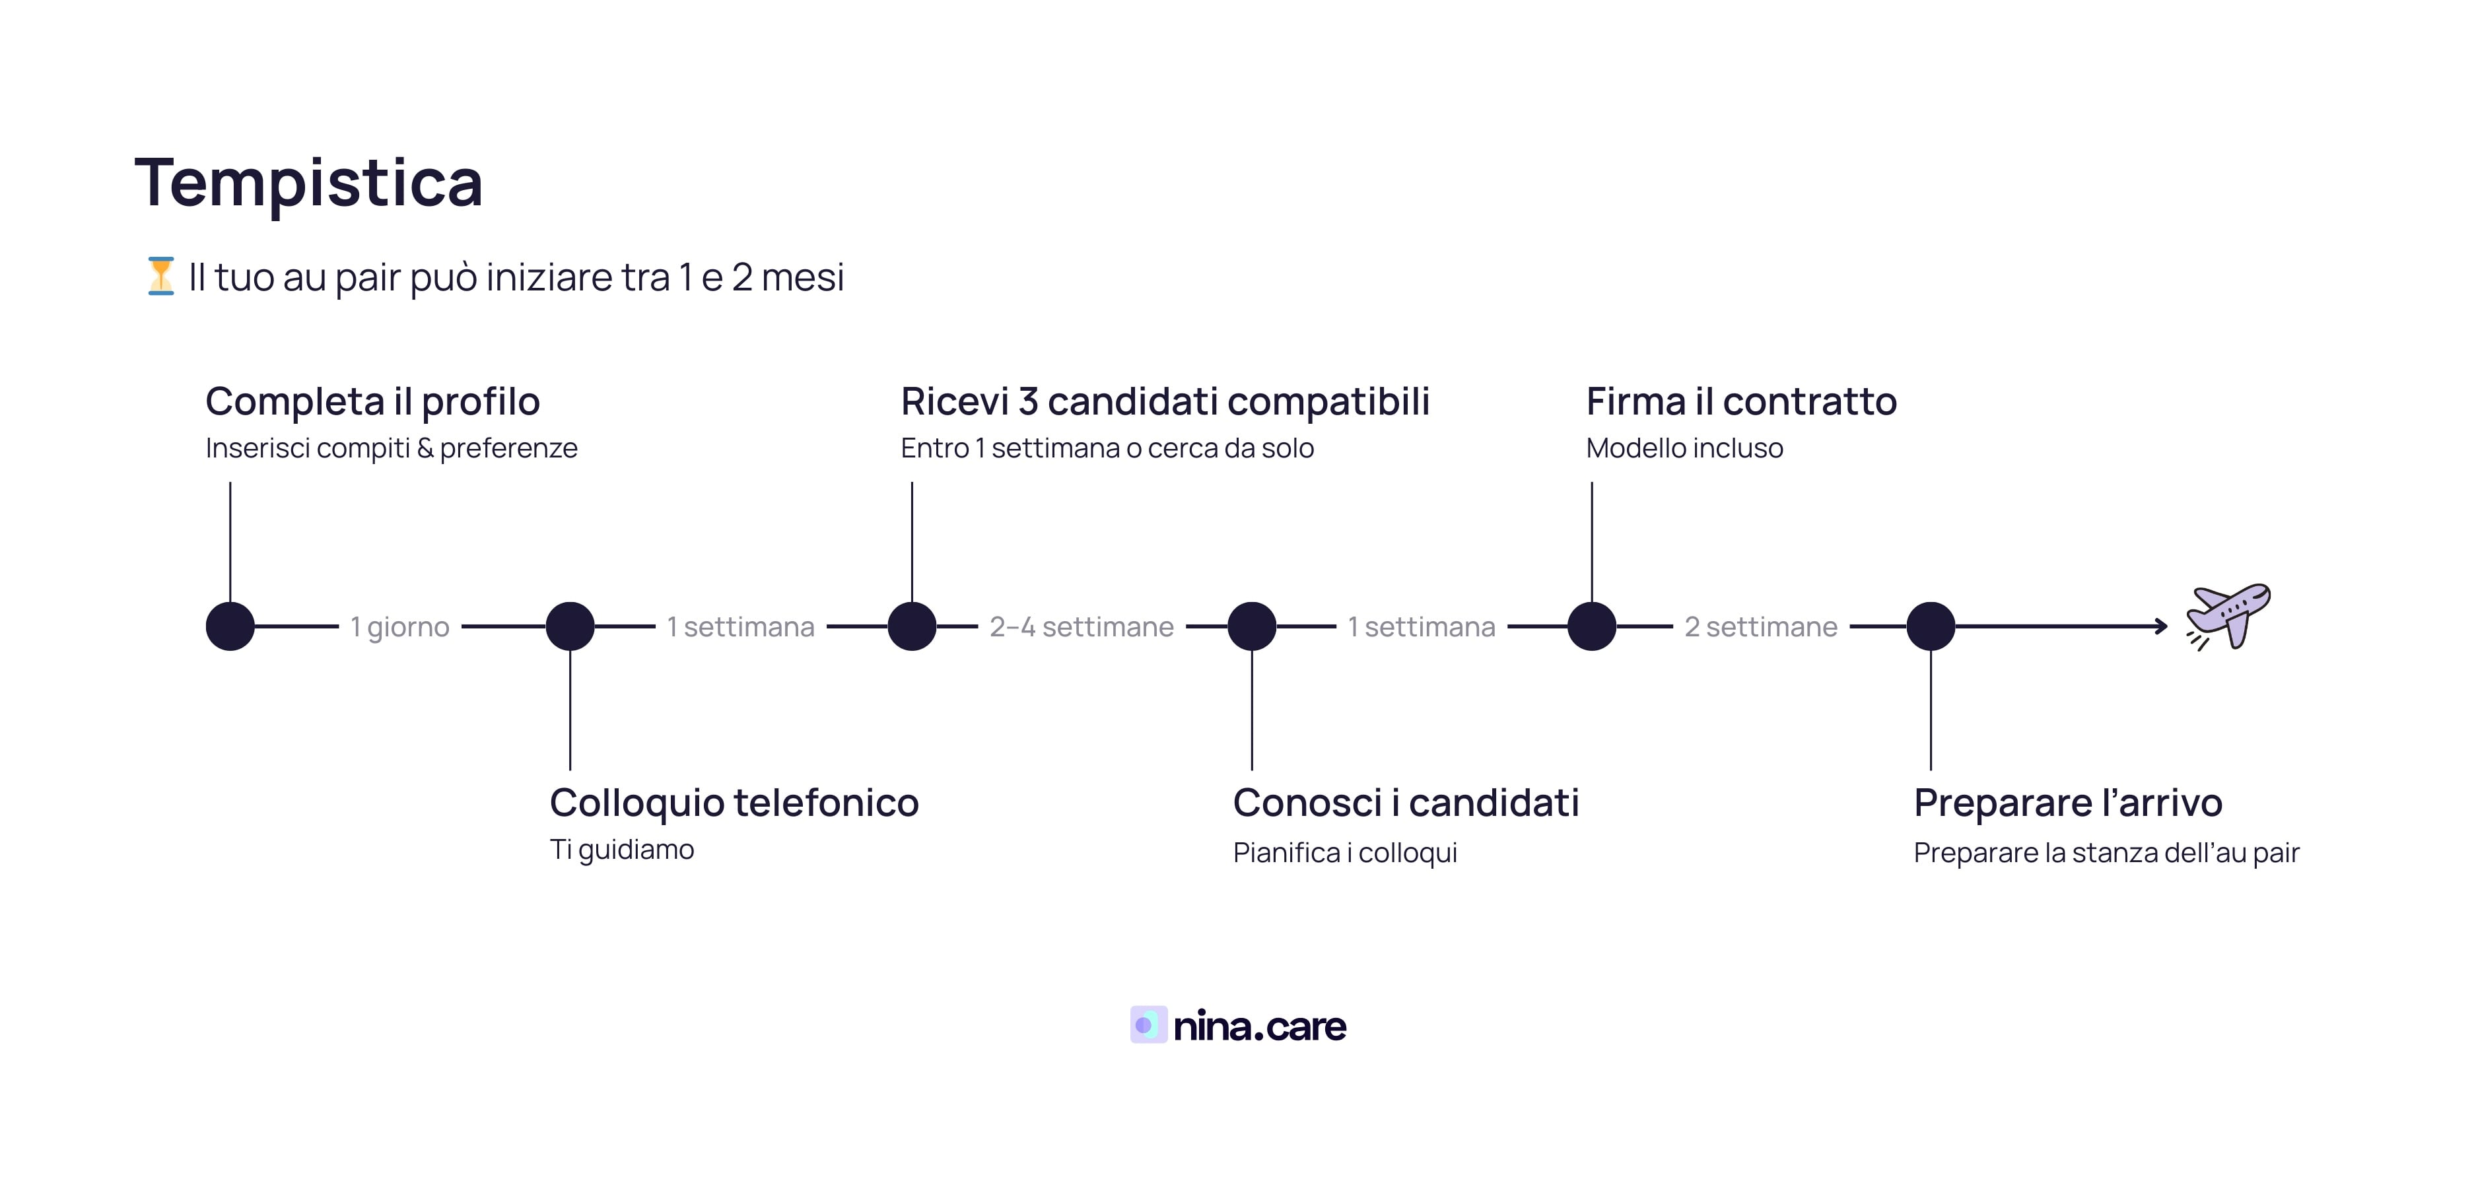Click the nina.care logo square icon
The width and height of the screenshot is (2476, 1177).
point(1148,1025)
